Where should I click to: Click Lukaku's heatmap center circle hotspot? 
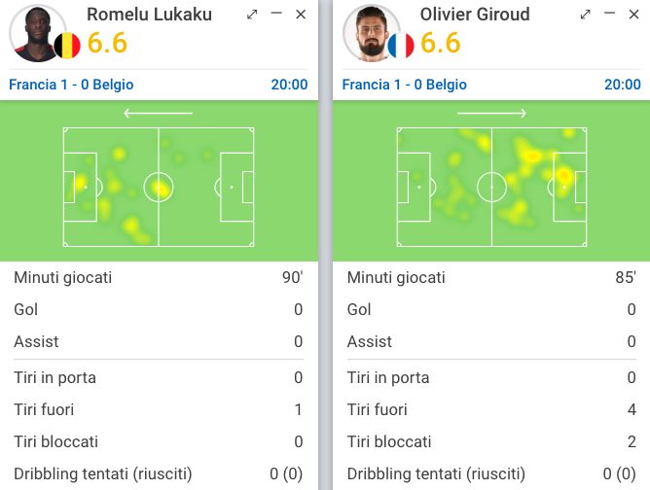click(x=160, y=188)
